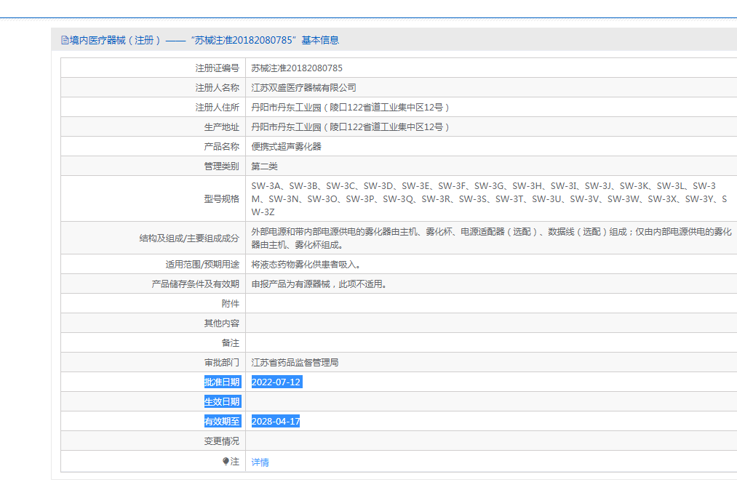Click the product name 便携式超声雾化器
Screen dimensions: 737x482
pos(288,145)
